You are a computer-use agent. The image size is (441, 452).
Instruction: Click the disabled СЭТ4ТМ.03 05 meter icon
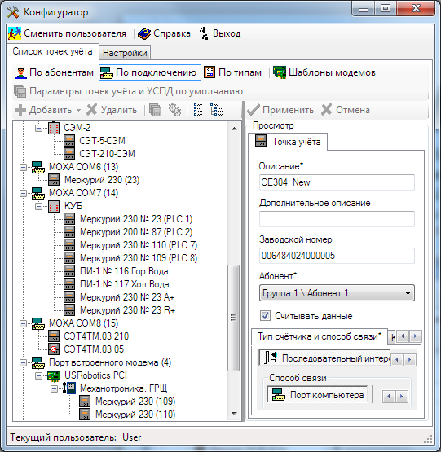(54, 349)
